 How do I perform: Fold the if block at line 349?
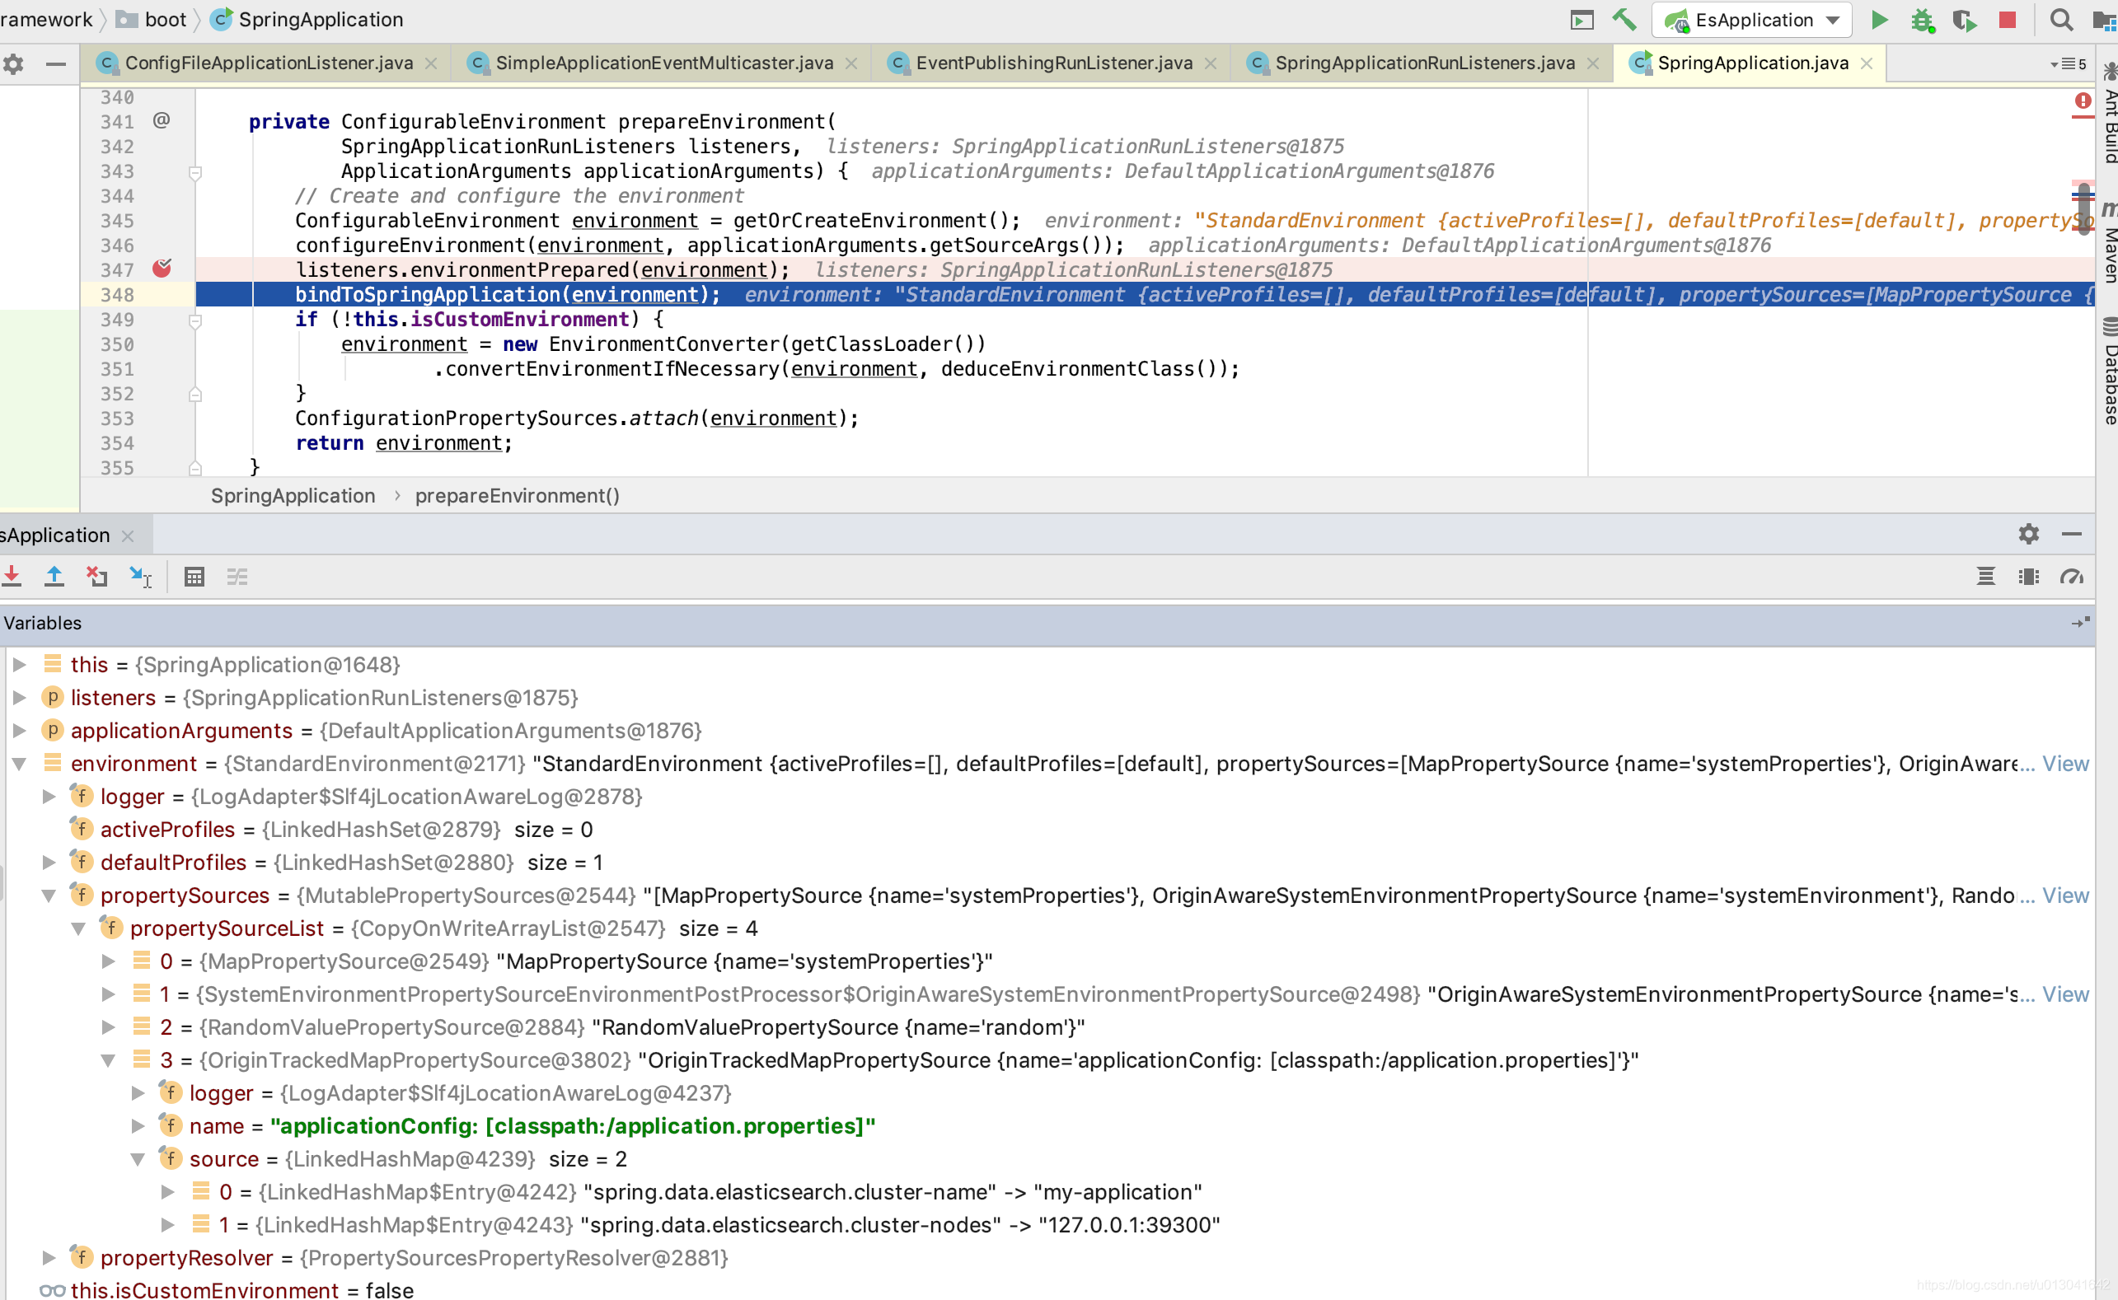(195, 320)
